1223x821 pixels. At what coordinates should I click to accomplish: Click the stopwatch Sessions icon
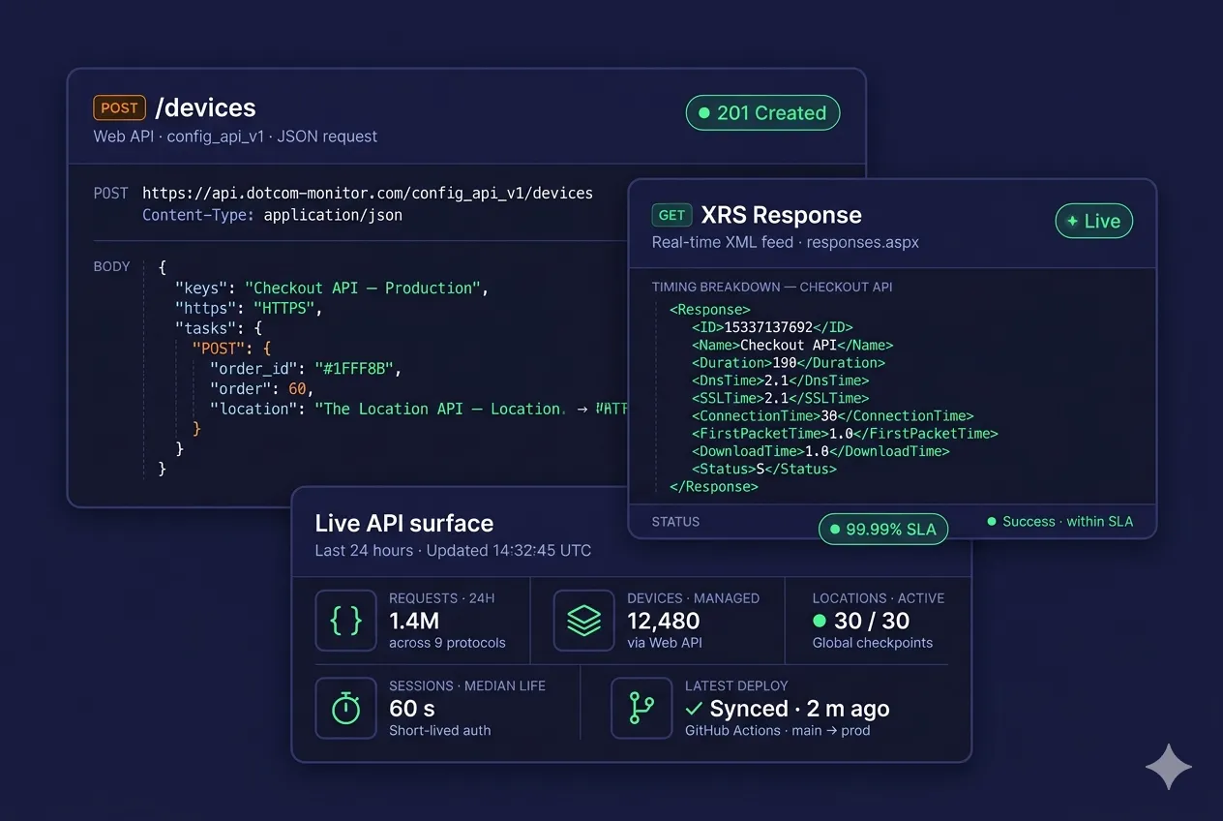click(x=345, y=709)
